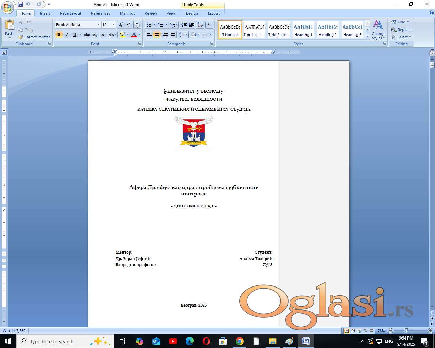The image size is (435, 348).
Task: Click the Save icon in Quick Access toolbar
Action: point(20,4)
